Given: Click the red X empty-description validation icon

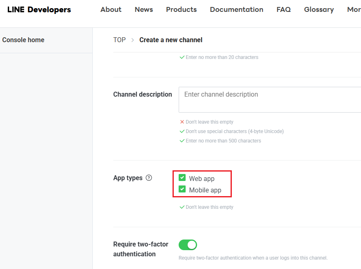Looking at the screenshot, I should (x=182, y=122).
